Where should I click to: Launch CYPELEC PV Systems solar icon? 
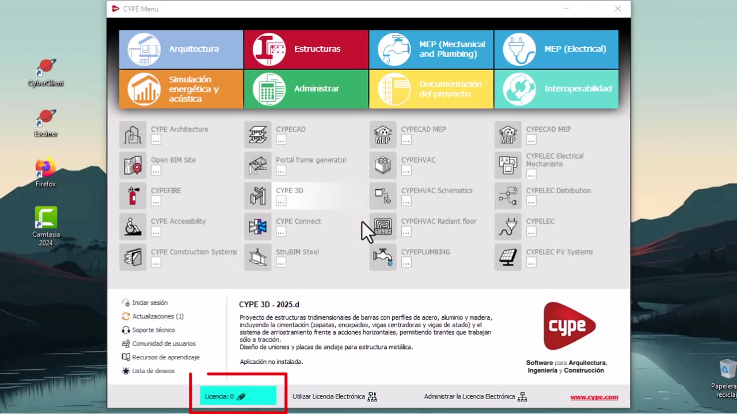point(508,257)
